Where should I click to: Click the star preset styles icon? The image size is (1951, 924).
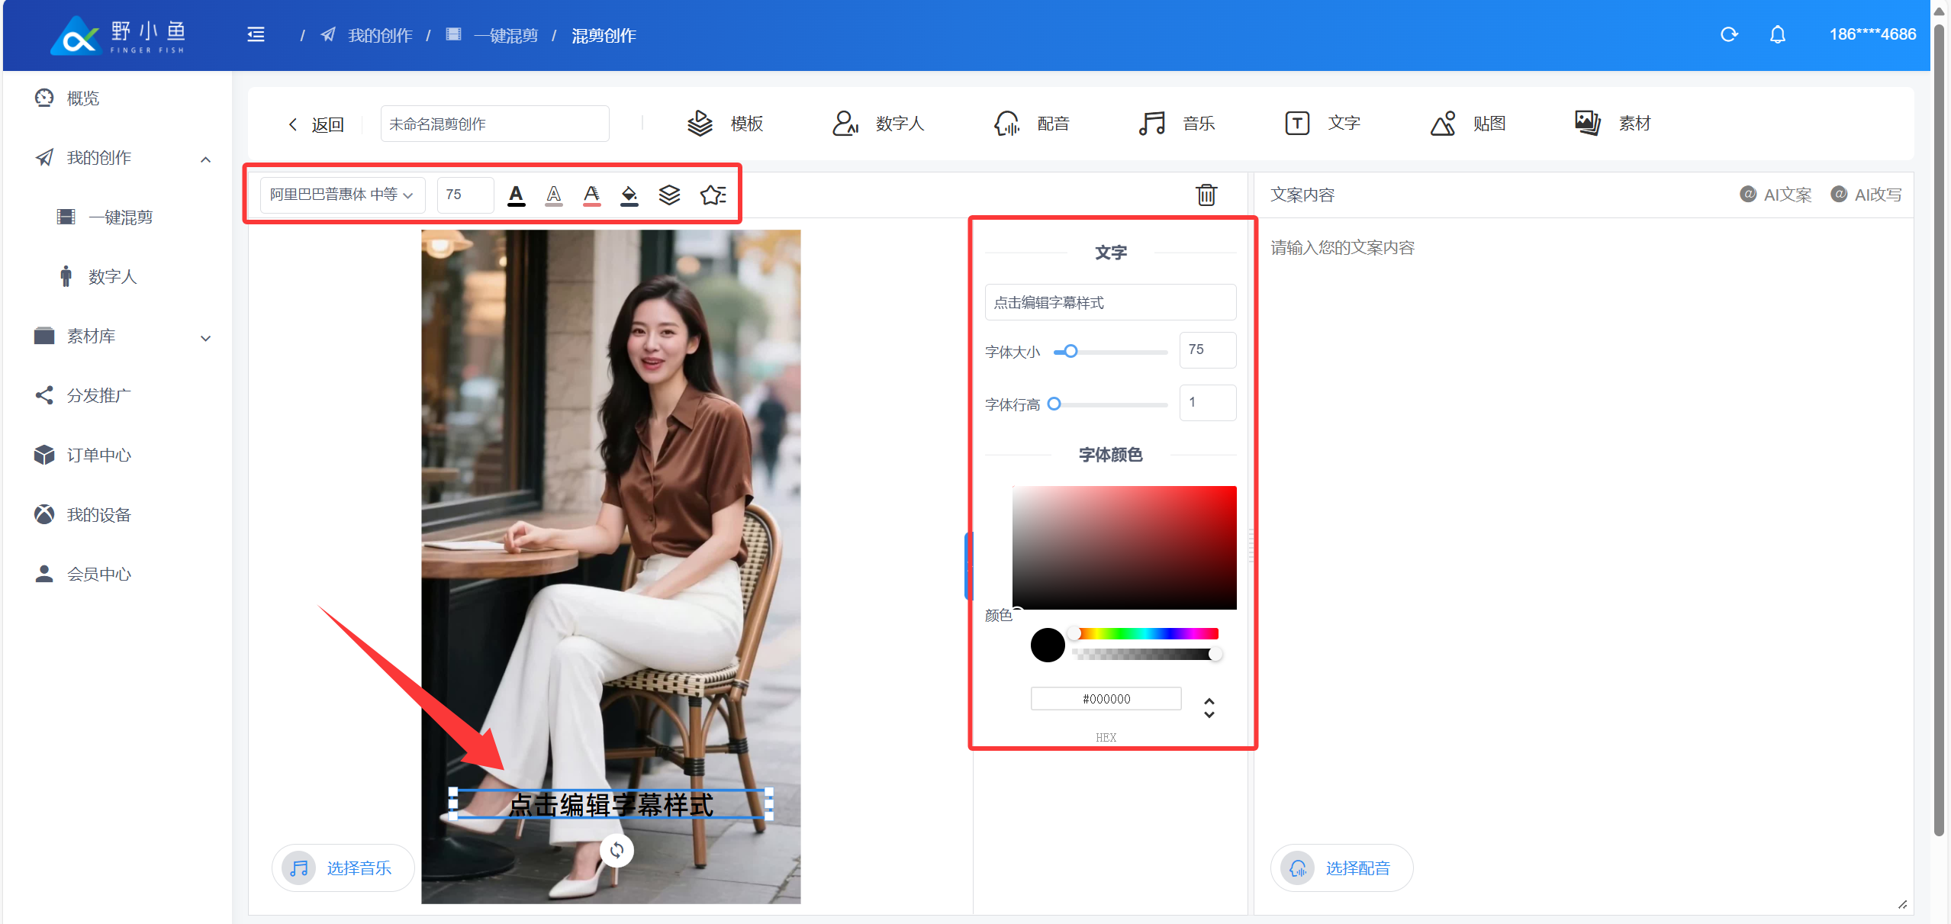(x=713, y=195)
